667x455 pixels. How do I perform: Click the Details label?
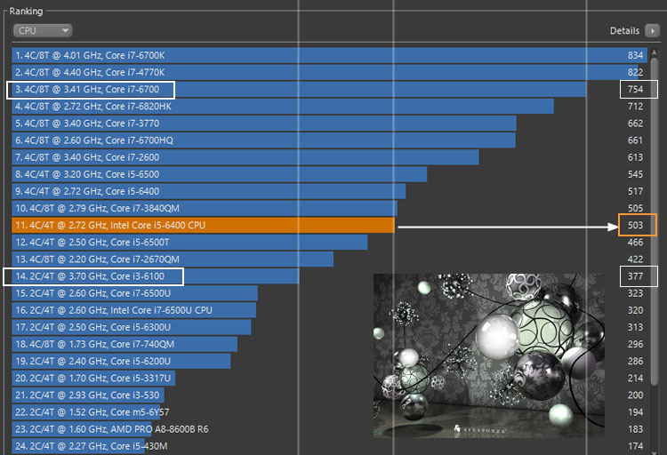(624, 30)
